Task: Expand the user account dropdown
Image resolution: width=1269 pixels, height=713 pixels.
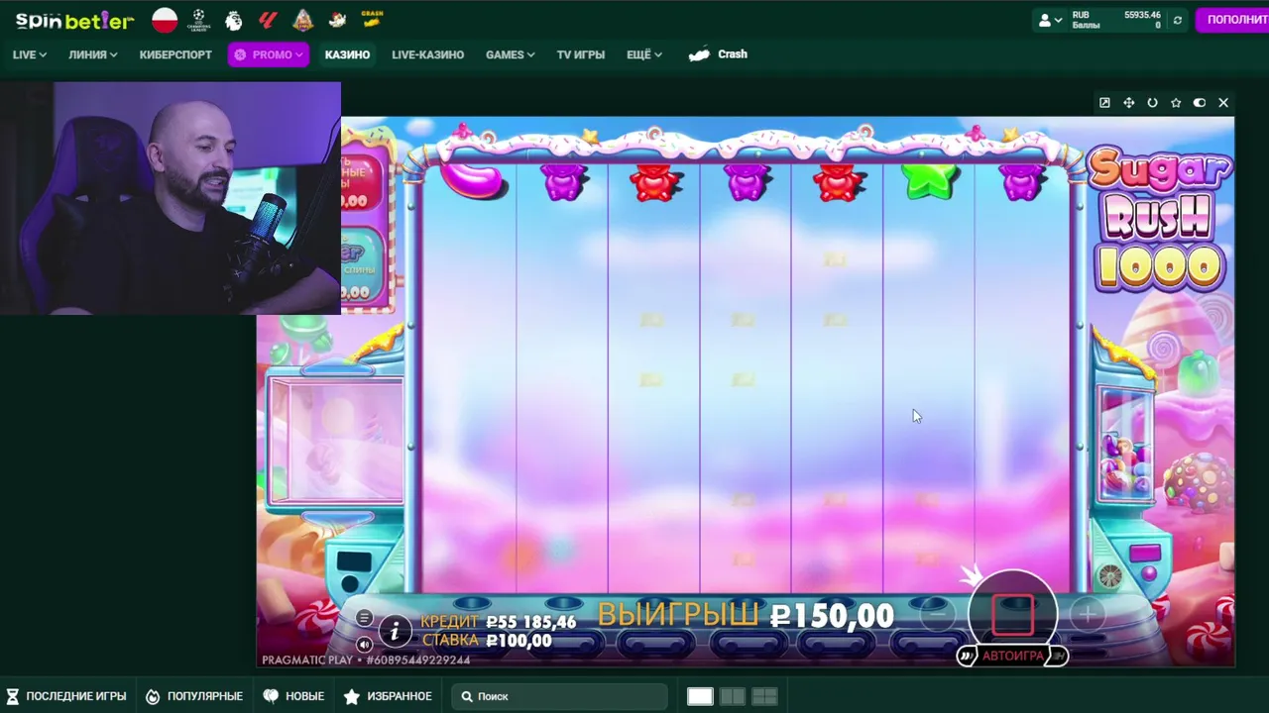Action: pos(1050,20)
